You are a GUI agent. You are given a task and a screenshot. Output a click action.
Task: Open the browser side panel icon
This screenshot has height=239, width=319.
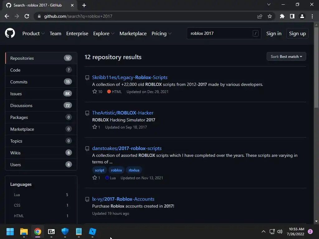point(292,16)
